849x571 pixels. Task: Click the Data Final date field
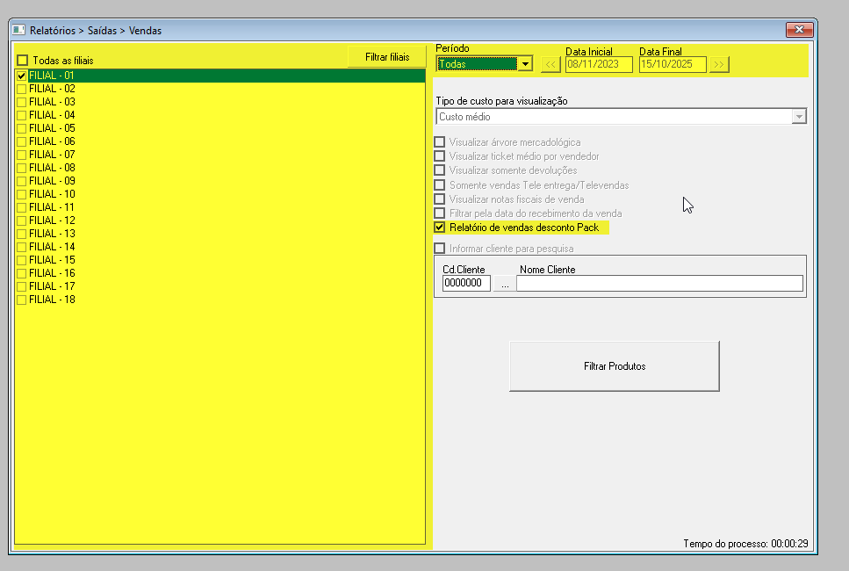coord(673,64)
